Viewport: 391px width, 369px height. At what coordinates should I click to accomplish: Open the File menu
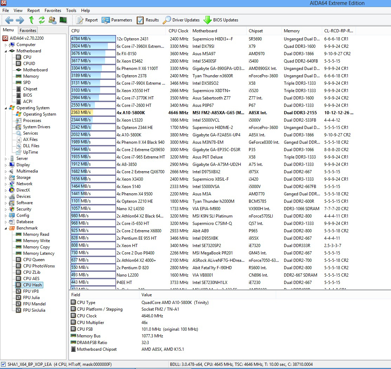pyautogui.click(x=6, y=11)
